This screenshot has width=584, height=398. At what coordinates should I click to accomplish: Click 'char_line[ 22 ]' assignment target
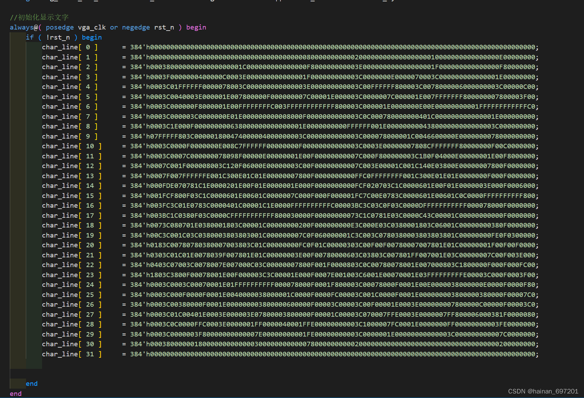coord(72,265)
